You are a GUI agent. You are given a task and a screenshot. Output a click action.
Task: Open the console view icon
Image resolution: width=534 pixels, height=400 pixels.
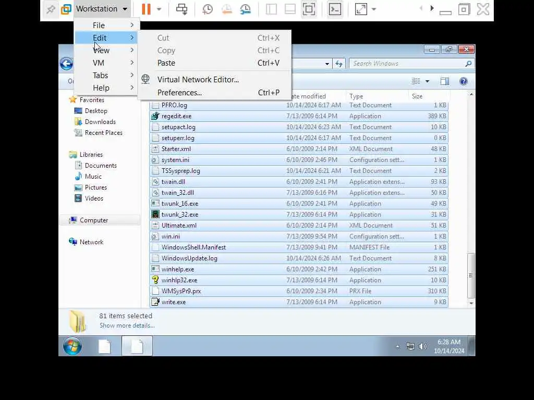335,9
